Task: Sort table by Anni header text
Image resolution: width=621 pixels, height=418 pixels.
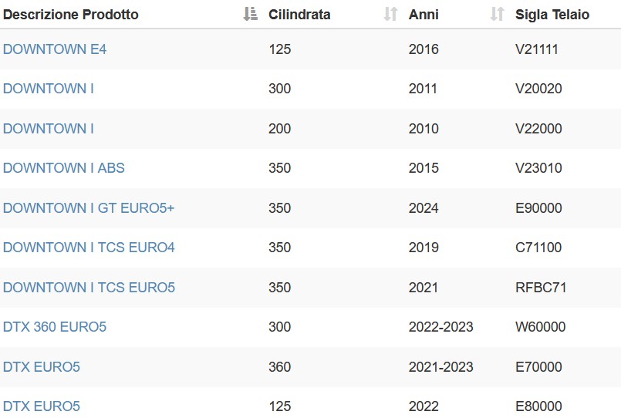Action: point(424,15)
